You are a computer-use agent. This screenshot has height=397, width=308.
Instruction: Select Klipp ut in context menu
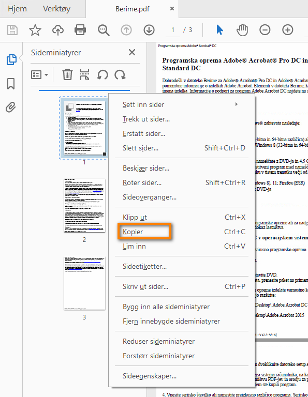click(x=182, y=217)
